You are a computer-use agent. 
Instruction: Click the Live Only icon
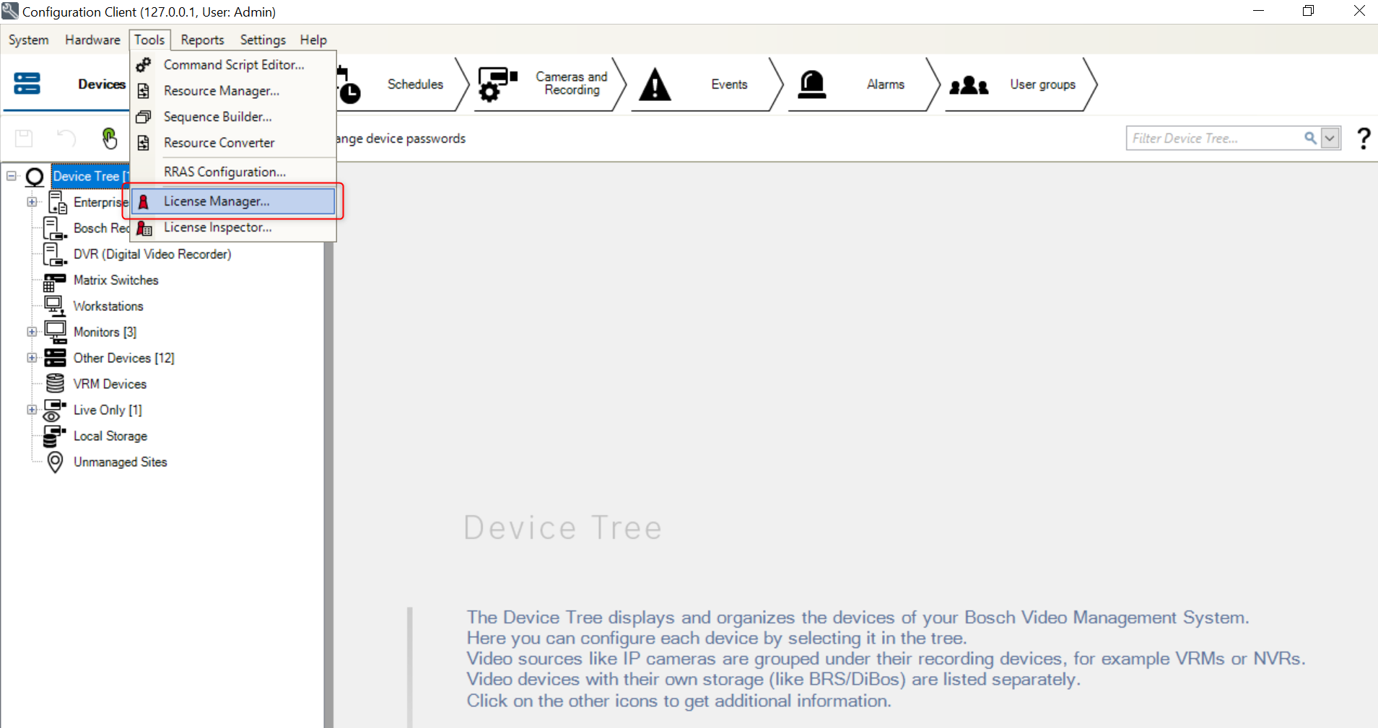click(x=55, y=410)
